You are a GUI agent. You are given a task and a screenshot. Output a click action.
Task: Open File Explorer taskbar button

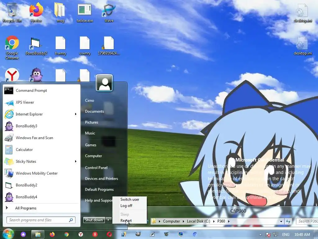pyautogui.click(x=38, y=234)
